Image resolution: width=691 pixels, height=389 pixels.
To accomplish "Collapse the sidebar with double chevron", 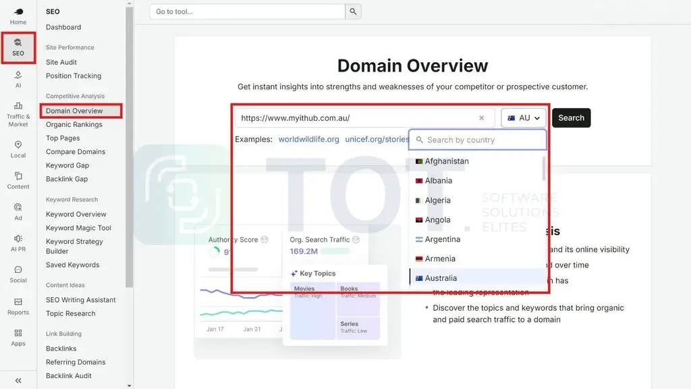I will point(18,381).
